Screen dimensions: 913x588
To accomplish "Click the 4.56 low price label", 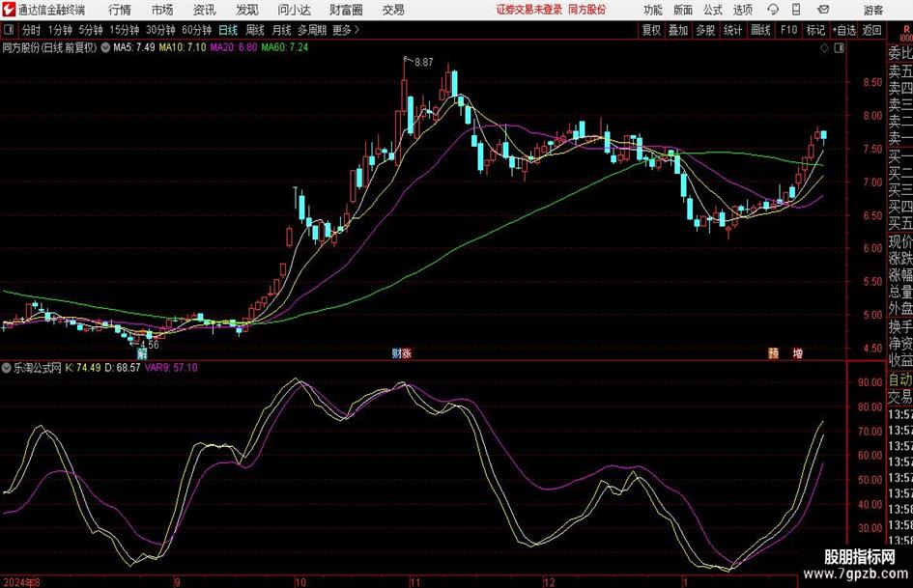I will coord(150,344).
